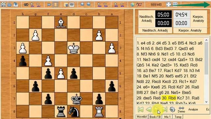Click the Demo double-arrow button

(181, 109)
